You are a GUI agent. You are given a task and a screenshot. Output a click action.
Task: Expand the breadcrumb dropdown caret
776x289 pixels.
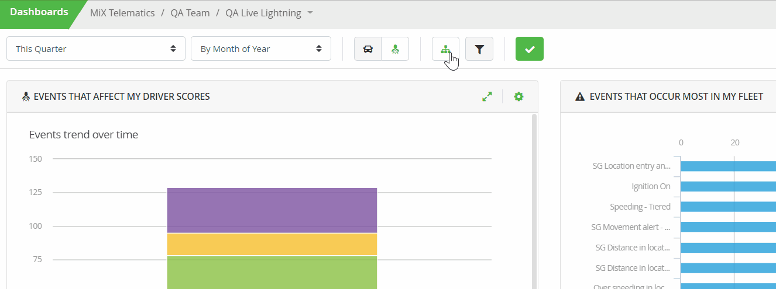(310, 13)
